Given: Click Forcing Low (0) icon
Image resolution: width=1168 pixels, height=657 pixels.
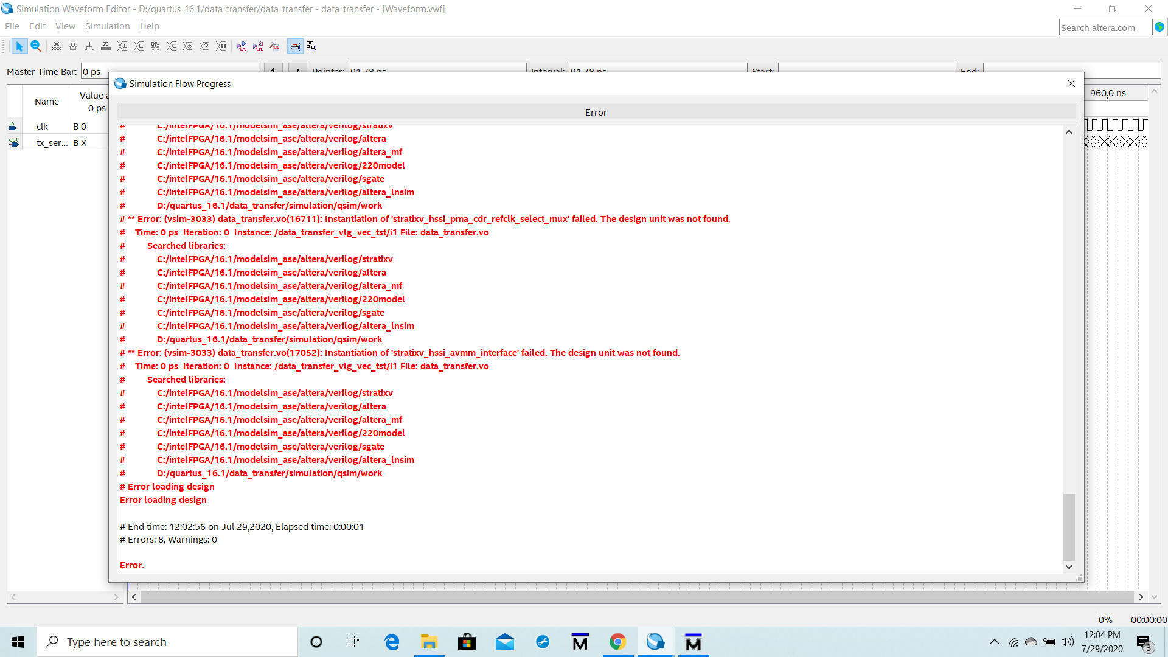Looking at the screenshot, I should [x=73, y=46].
